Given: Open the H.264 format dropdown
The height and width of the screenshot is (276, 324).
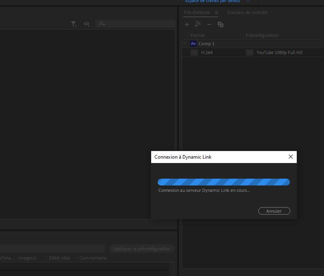Looking at the screenshot, I should click(x=194, y=52).
